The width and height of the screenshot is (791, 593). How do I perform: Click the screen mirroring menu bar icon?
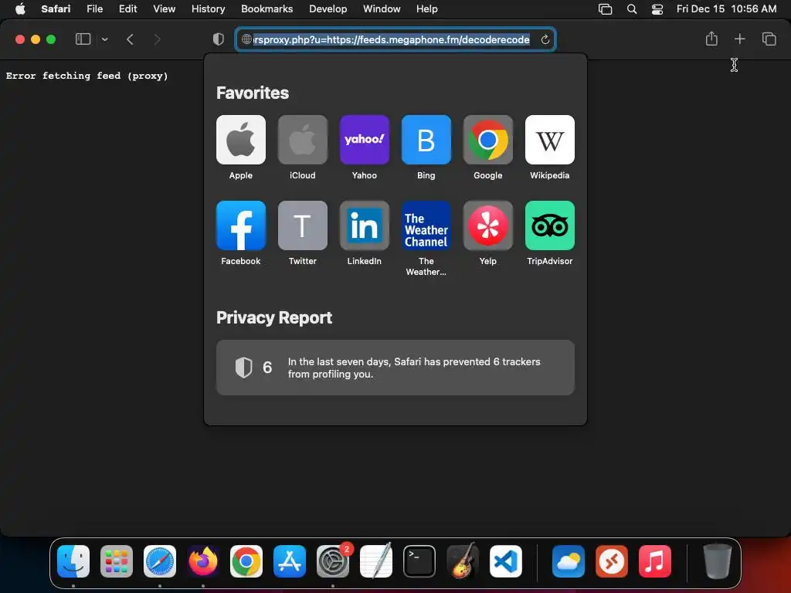(x=605, y=8)
